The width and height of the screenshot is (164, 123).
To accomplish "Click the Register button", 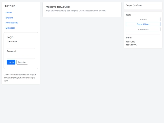I will [x=22, y=62].
